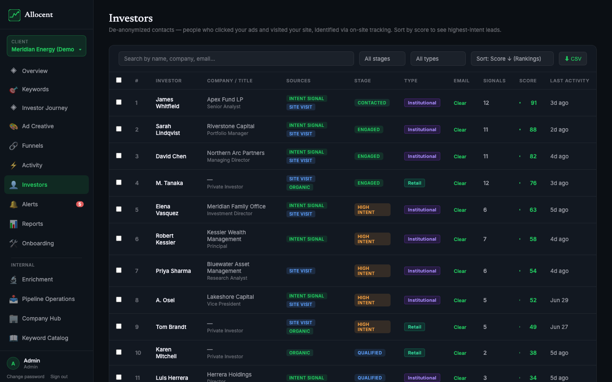Click the INTENT SIGNAL tag for Robert Kessler
This screenshot has height=382, width=612.
(x=306, y=239)
